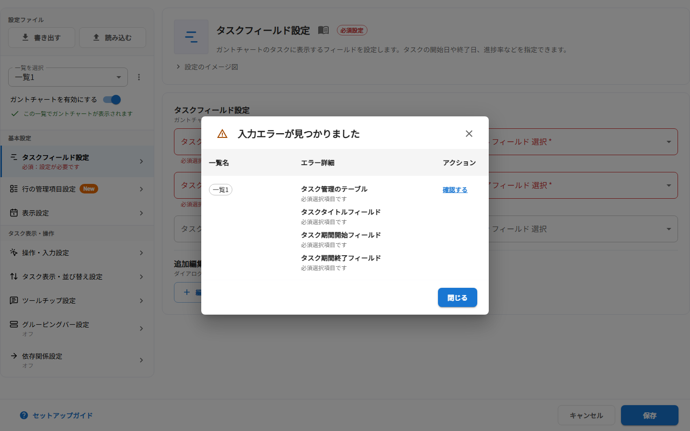
Task: Open グルーピングバー設定 in the sidebar
Action: (77, 329)
